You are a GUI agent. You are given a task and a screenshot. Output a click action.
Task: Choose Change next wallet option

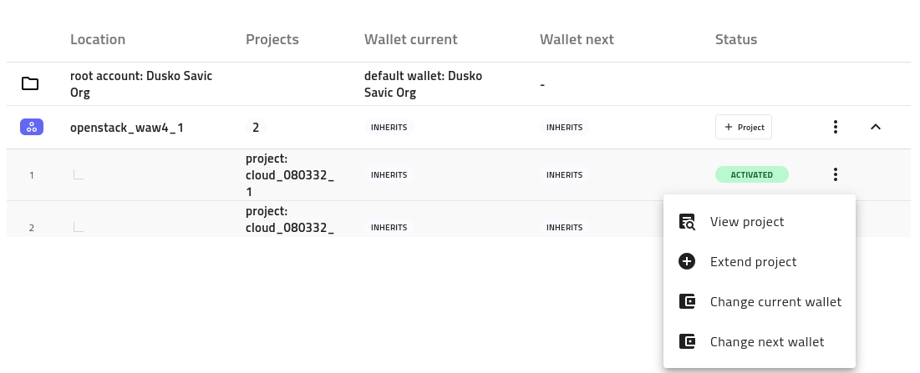click(x=767, y=342)
